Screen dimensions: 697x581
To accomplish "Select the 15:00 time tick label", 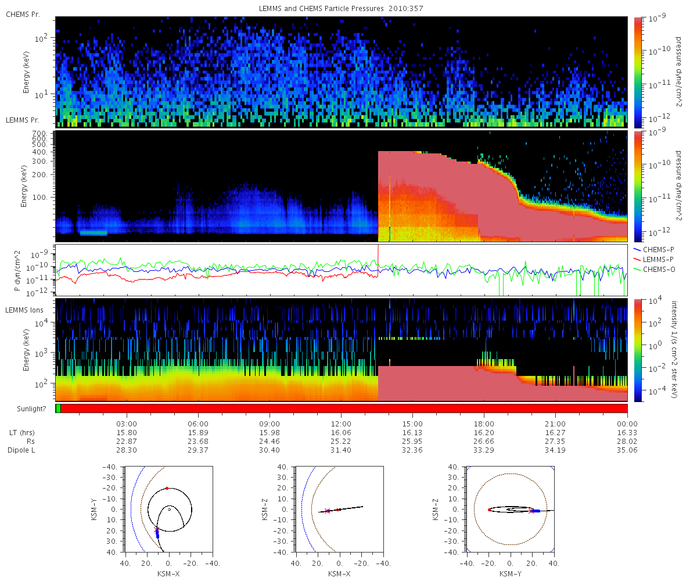I will coord(412,424).
